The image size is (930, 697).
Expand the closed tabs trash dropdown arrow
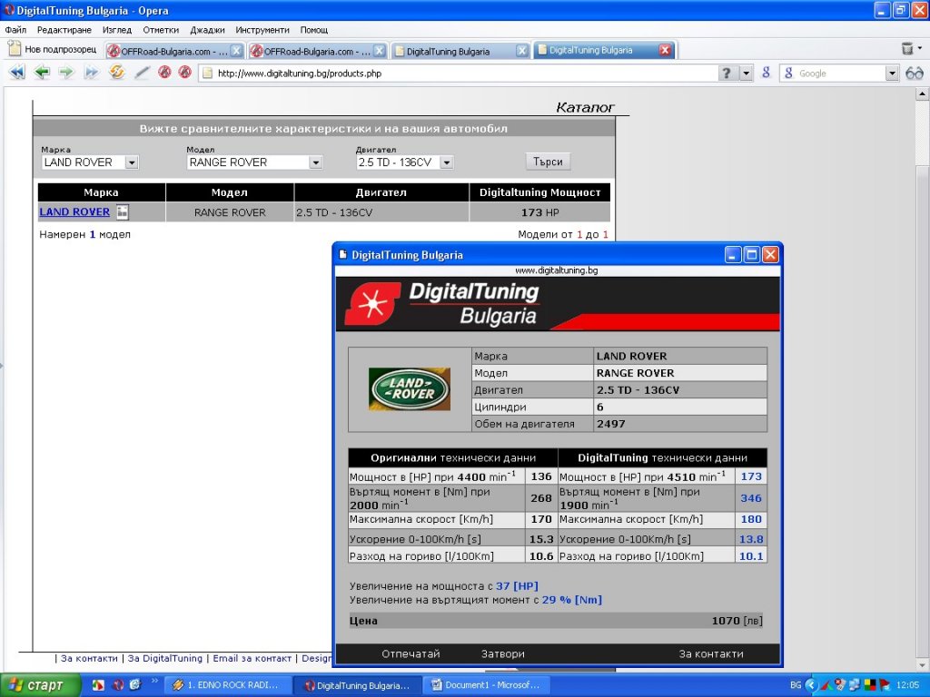tap(920, 49)
